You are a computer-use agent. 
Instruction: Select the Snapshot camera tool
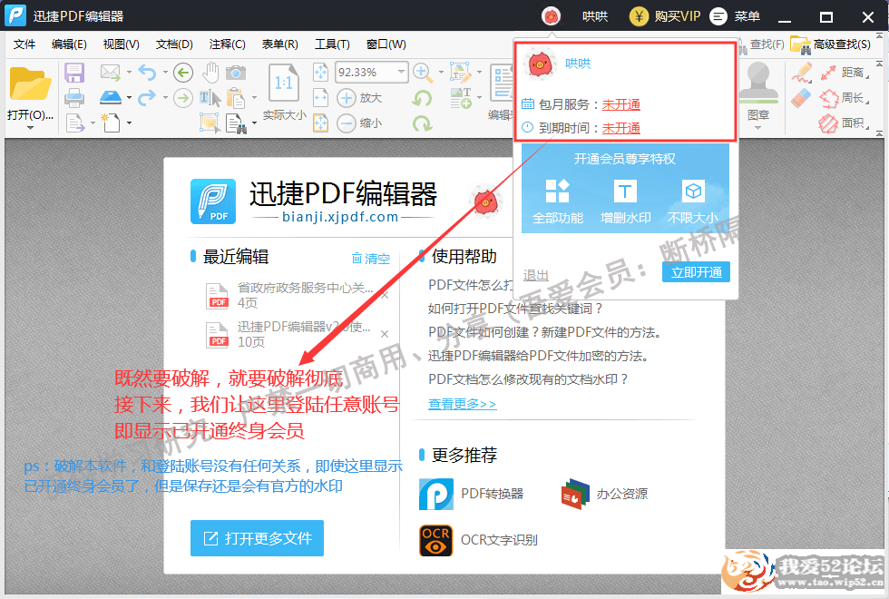[236, 73]
